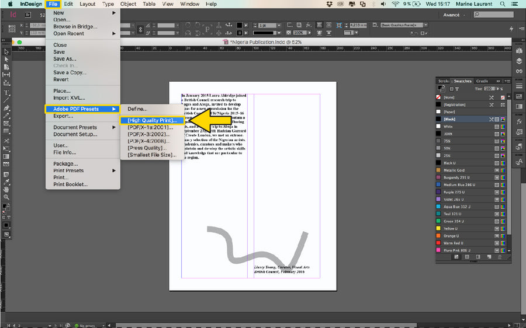The height and width of the screenshot is (328, 526).
Task: Select the Line tool
Action: (x=6, y=100)
